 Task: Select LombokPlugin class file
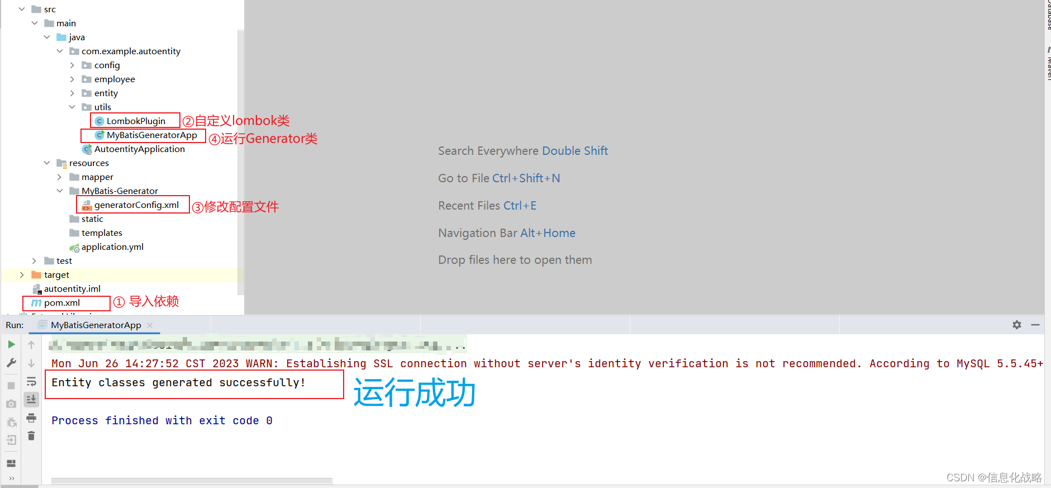tap(136, 121)
